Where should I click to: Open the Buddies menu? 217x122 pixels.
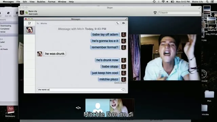point(41,2)
